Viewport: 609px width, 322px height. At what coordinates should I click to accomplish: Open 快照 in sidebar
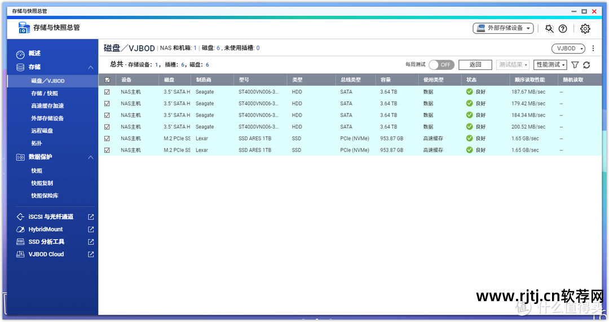pos(37,170)
